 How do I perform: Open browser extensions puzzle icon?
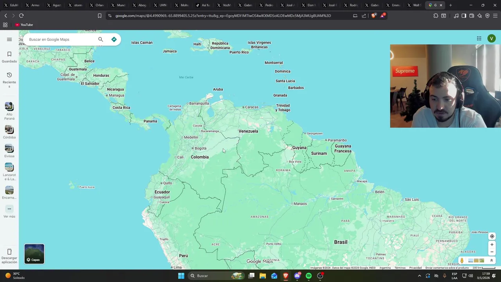tap(436, 16)
